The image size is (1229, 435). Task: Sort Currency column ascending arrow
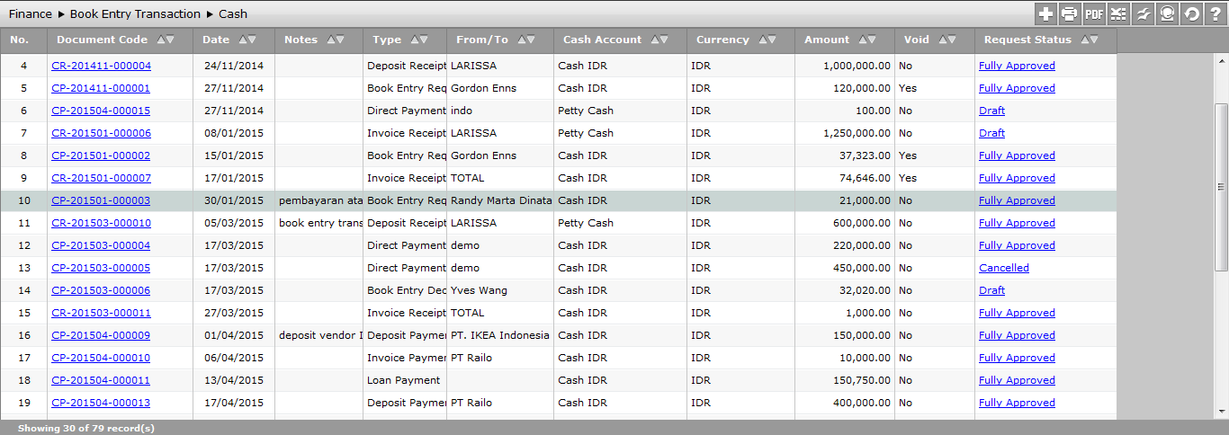(x=762, y=40)
